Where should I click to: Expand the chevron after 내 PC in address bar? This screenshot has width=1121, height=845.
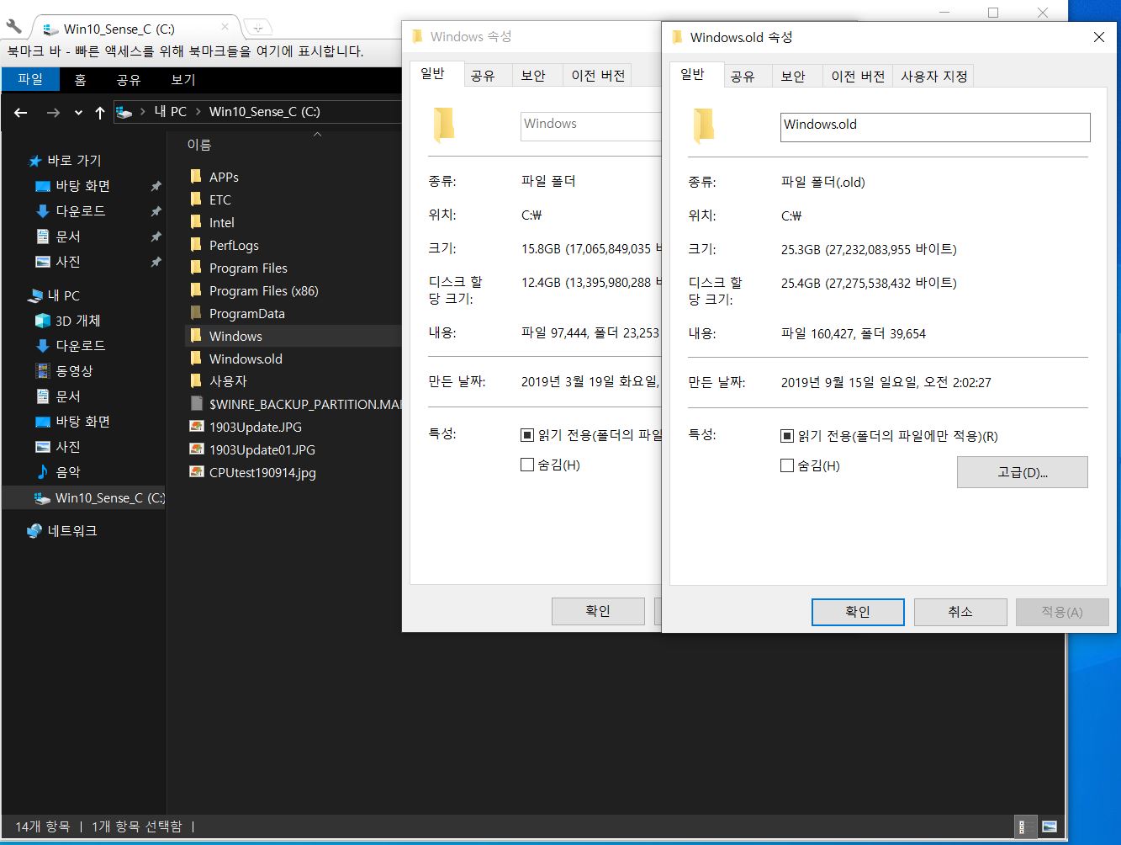coord(198,112)
